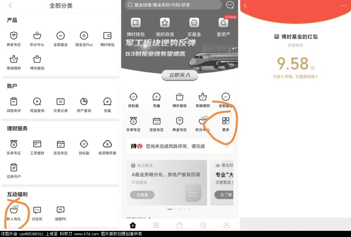351x237 pixels.
Task: Tap 充值 under the 账户 section
Action: [107, 105]
